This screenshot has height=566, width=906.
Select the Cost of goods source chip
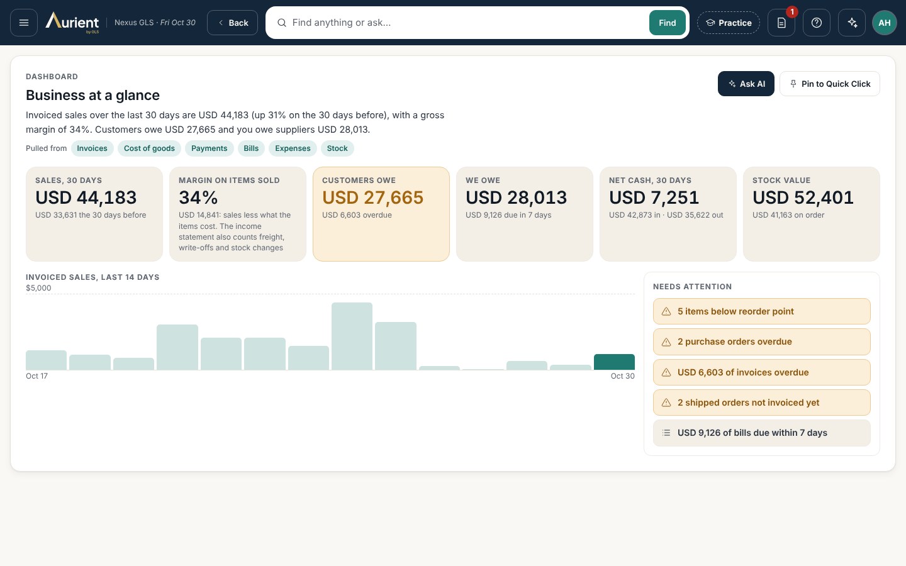pyautogui.click(x=149, y=148)
